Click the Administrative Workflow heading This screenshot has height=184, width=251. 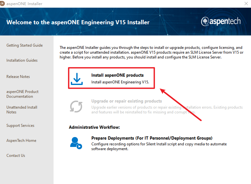point(94,127)
